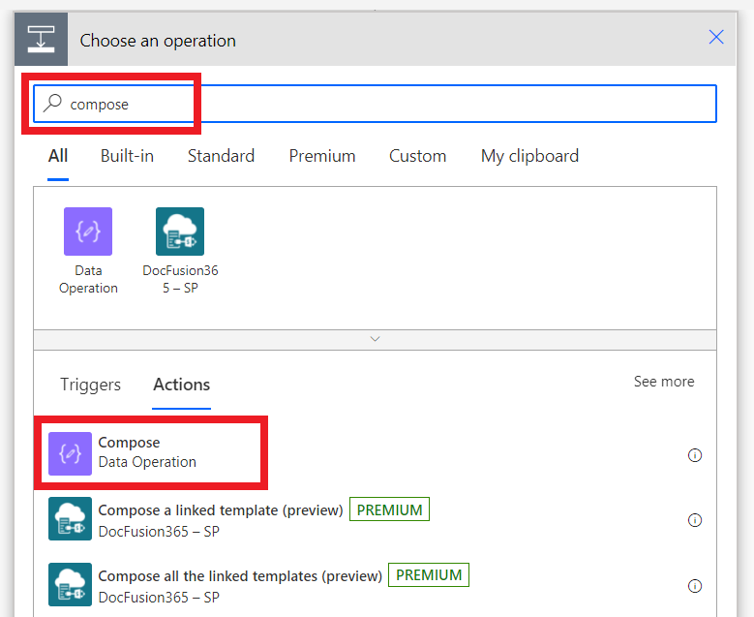Select the DocFusion365 – SP connector icon
This screenshot has width=754, height=617.
(x=180, y=231)
